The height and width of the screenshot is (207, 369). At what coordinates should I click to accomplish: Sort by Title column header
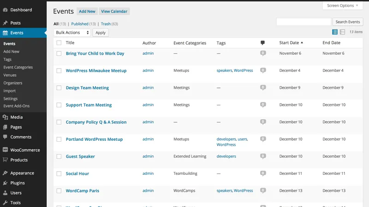tap(70, 43)
